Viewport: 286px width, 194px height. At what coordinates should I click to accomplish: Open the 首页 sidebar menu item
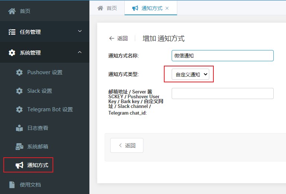click(x=45, y=11)
